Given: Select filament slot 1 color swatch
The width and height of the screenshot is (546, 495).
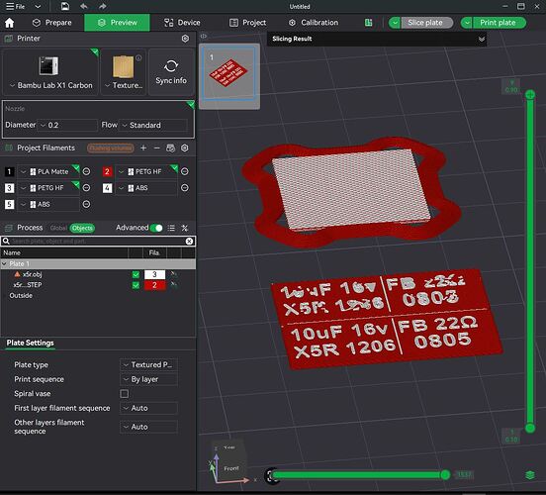Looking at the screenshot, I should pos(10,171).
